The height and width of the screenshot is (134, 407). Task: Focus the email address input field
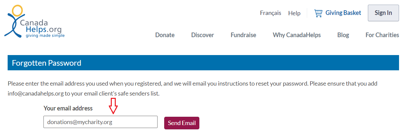tap(101, 122)
